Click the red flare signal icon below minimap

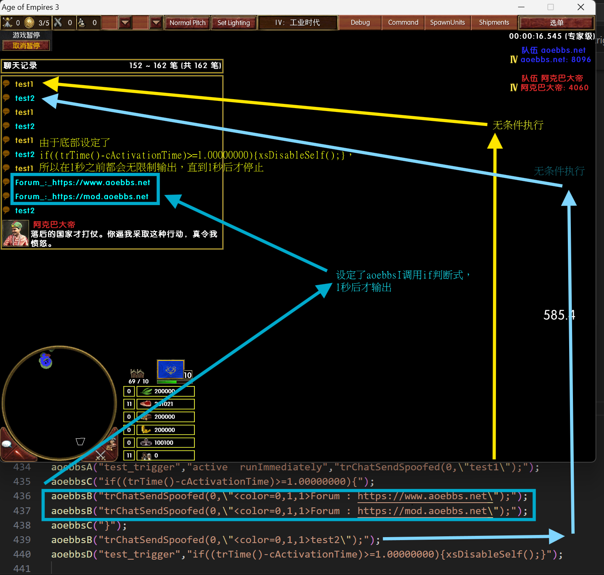17,454
